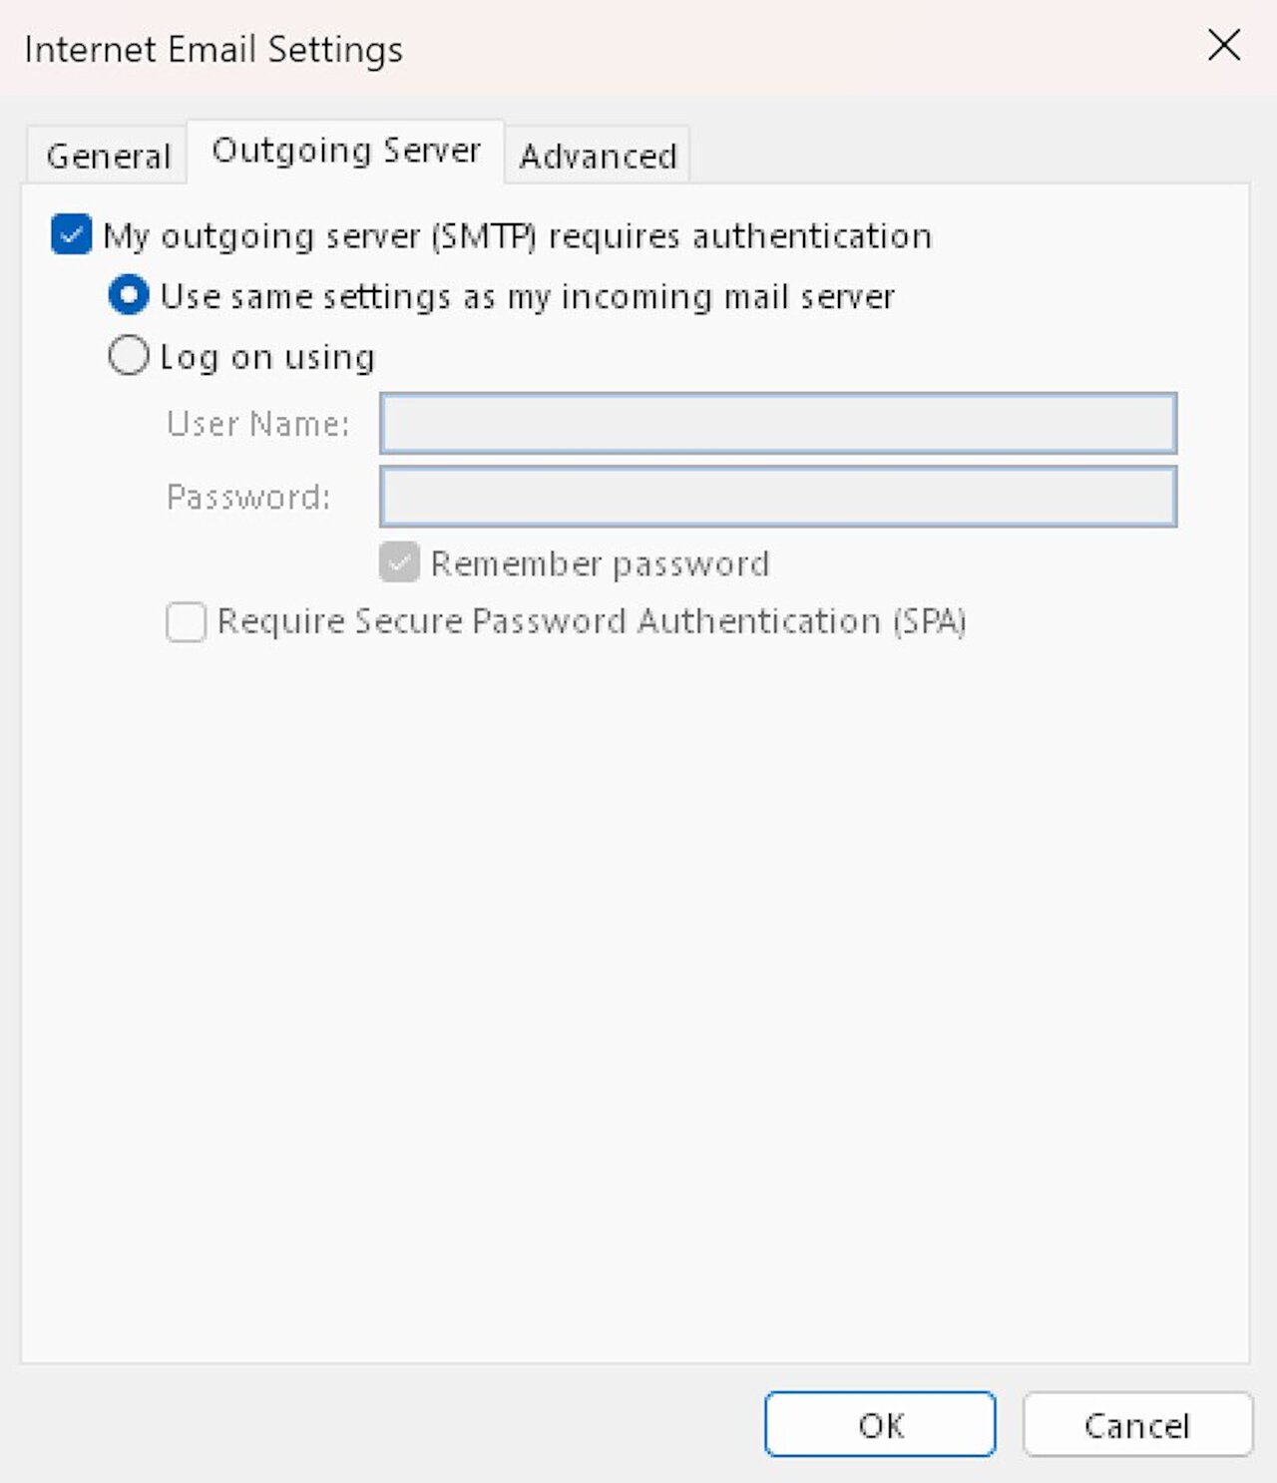Activate the Log on using radio circle
Screen dimensions: 1277x1483
[129, 356]
